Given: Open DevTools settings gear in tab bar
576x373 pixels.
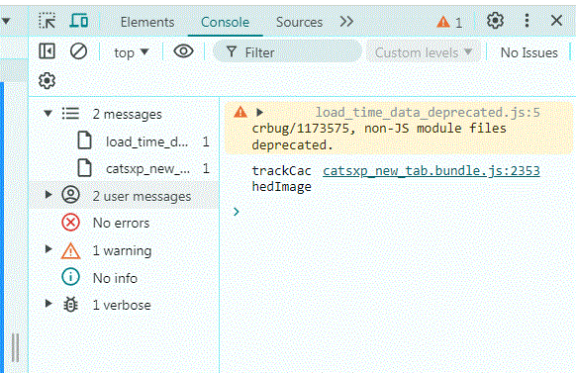Looking at the screenshot, I should [x=495, y=21].
